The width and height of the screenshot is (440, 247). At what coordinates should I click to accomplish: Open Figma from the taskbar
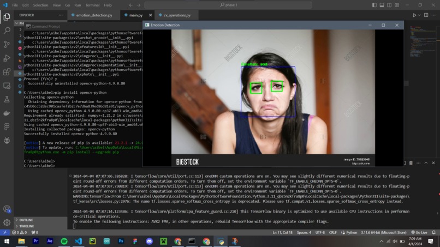click(x=135, y=241)
